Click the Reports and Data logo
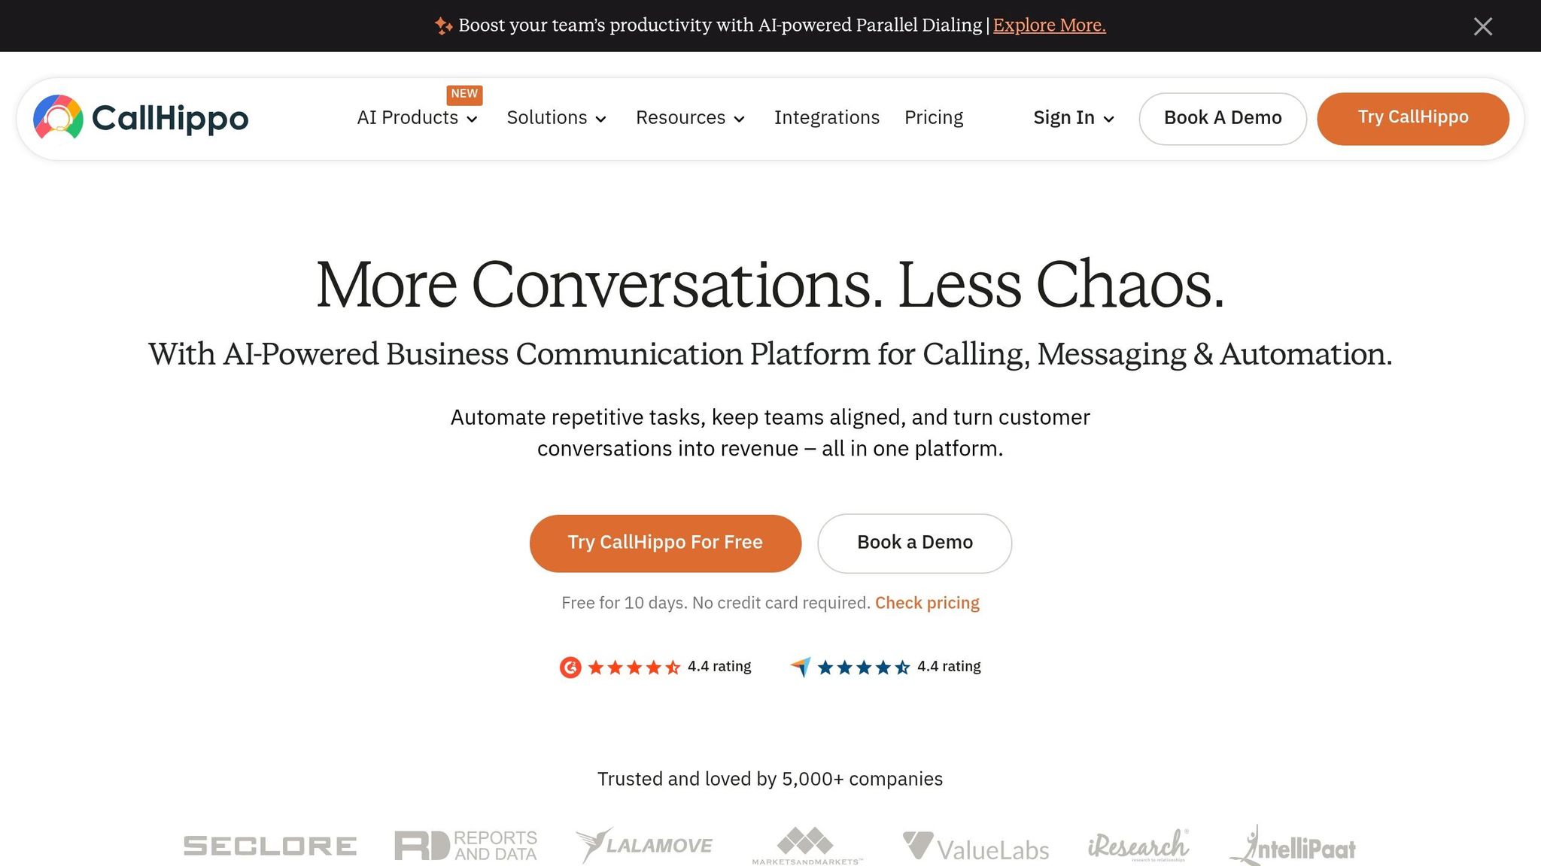Screen dimensions: 1541x866 click(466, 846)
